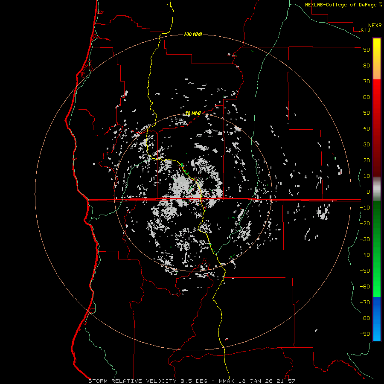The width and height of the screenshot is (384, 384).
Task: Click the blue segment of the color bar
Action: click(377, 319)
